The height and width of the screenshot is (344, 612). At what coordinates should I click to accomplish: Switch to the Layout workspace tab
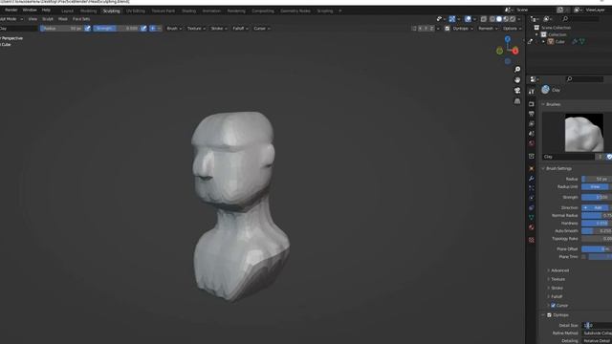pos(67,11)
